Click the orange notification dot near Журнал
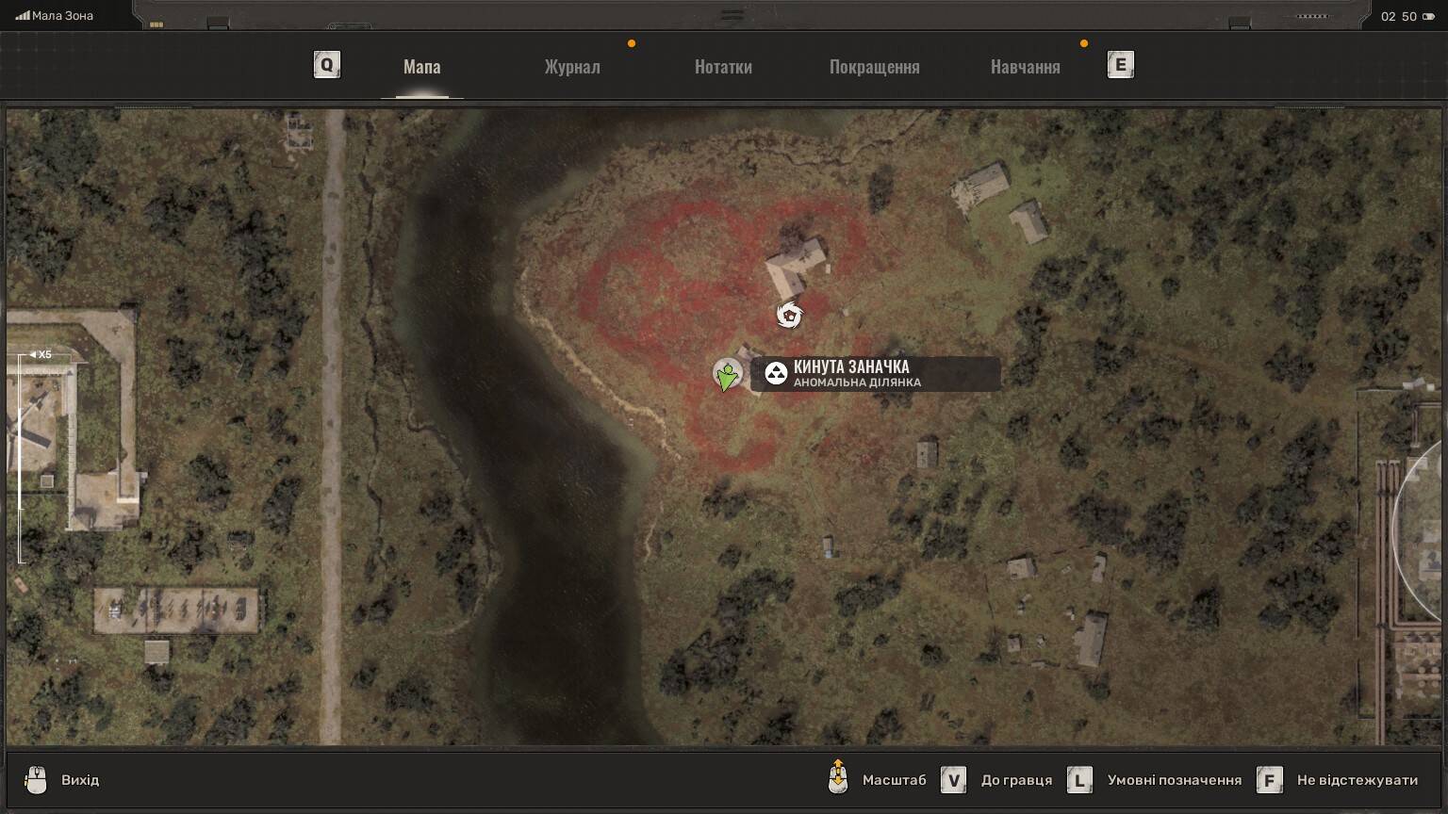Viewport: 1448px width, 814px height. coord(632,43)
